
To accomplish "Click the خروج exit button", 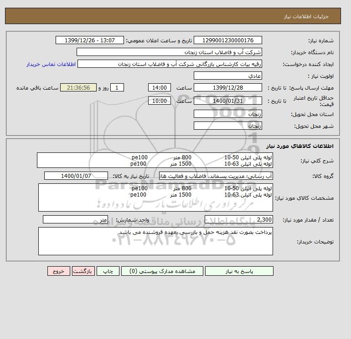I will click(x=59, y=271).
